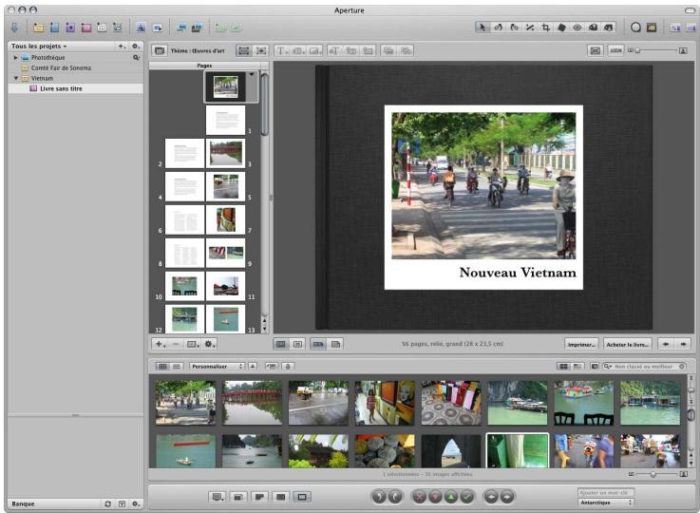Viewport: 700px width, 513px height.
Task: Click the new album blue book icon
Action: pyautogui.click(x=54, y=28)
